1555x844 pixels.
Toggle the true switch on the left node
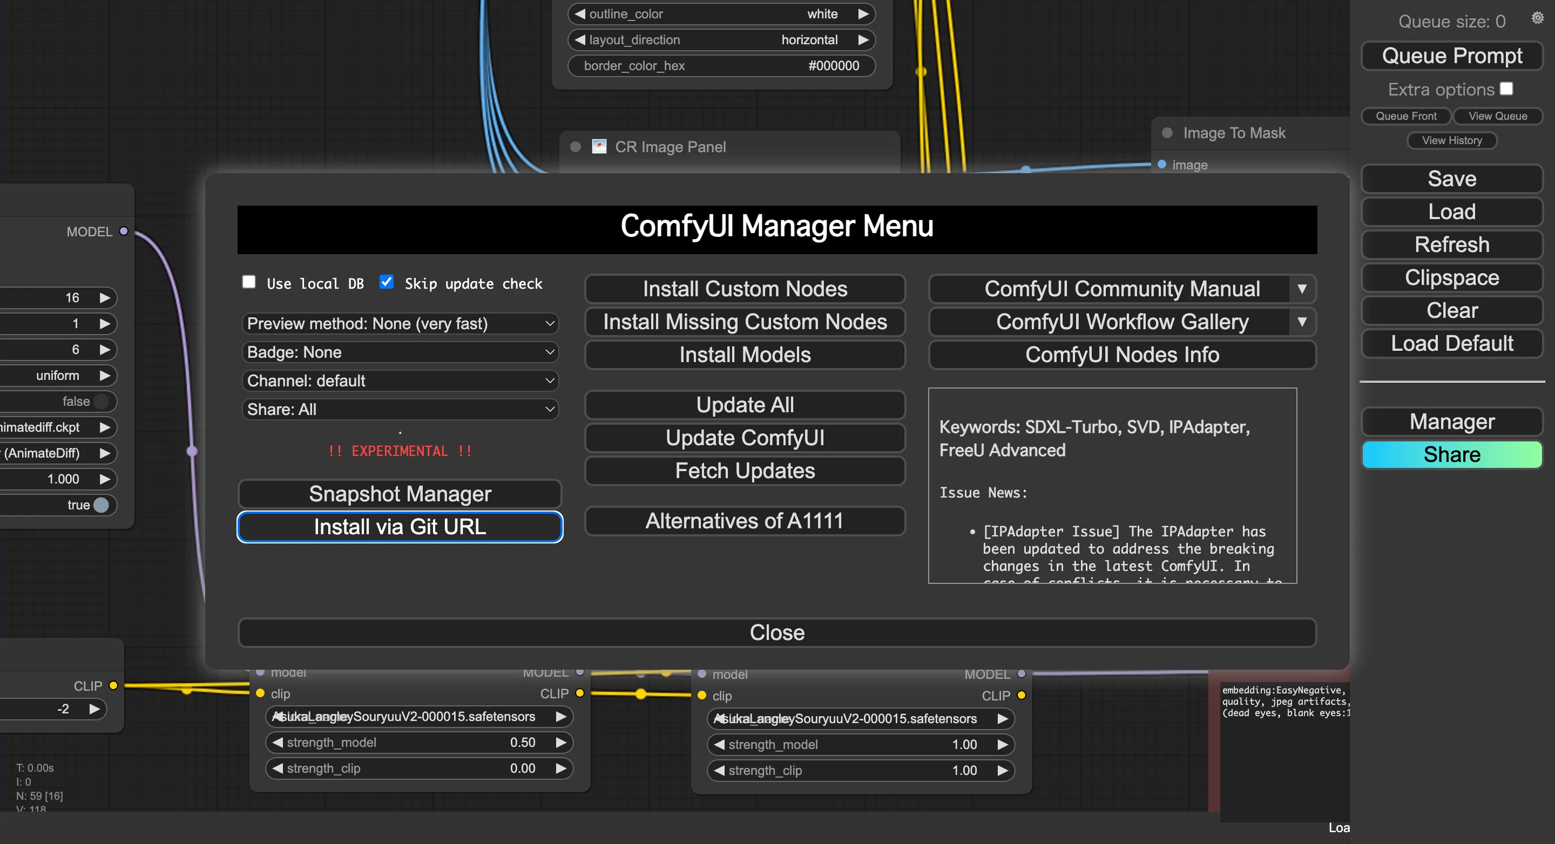tap(101, 505)
